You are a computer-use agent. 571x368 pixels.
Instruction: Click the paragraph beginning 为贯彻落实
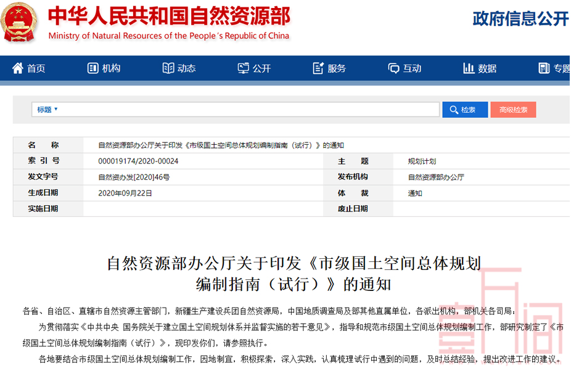[293, 335]
